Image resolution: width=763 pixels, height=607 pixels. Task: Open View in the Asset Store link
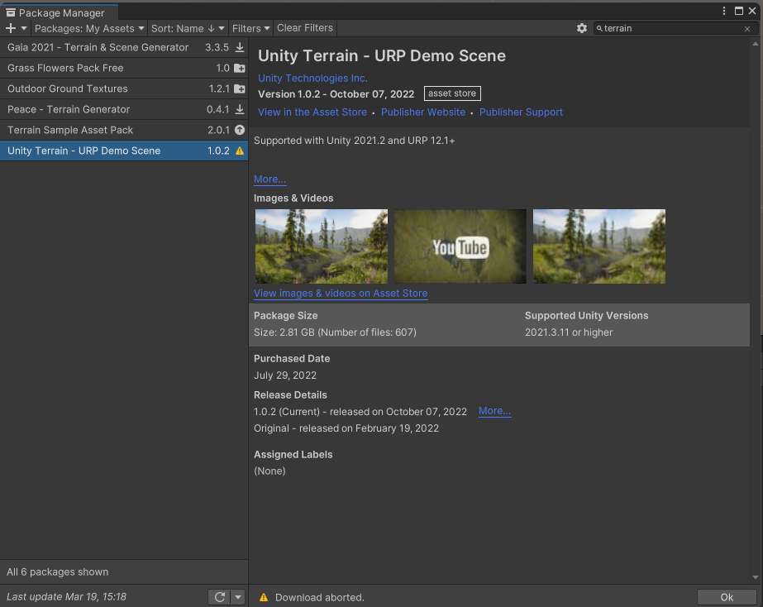[312, 112]
